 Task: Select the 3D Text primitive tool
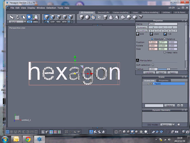pos(141,17)
